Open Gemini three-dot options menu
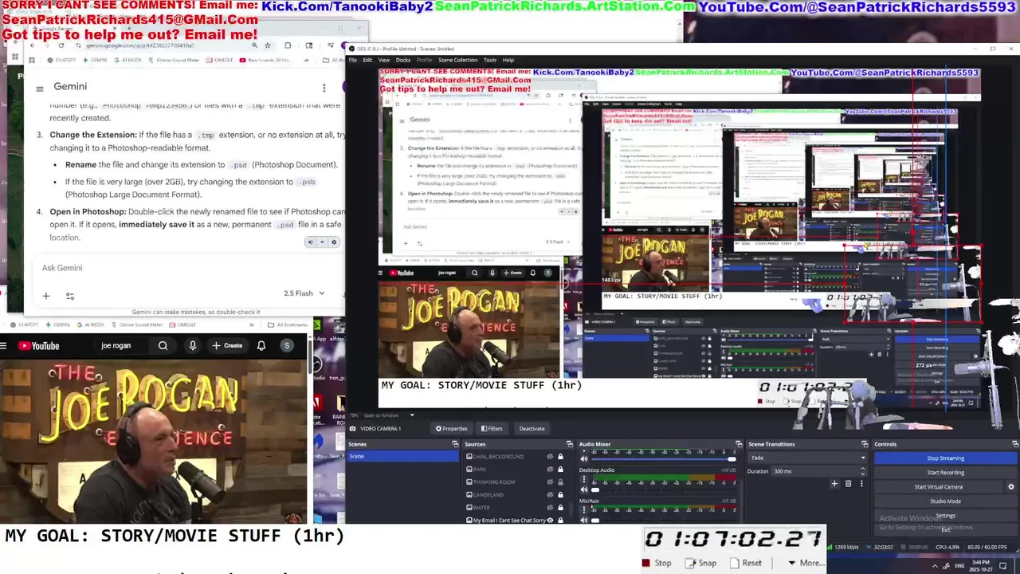This screenshot has width=1020, height=574. click(x=324, y=88)
